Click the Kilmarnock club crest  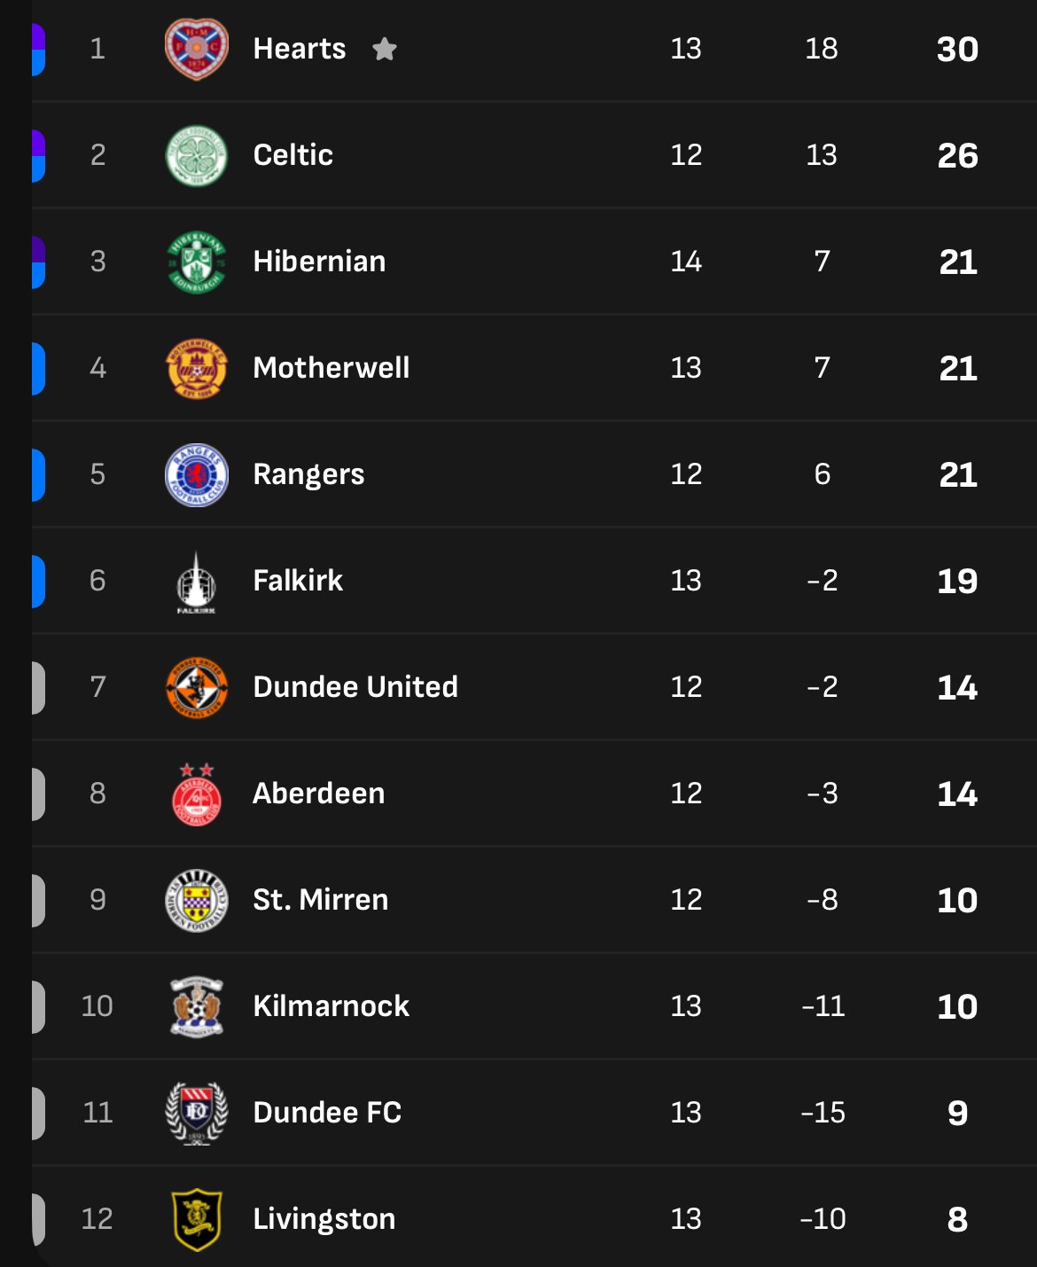tap(197, 1006)
